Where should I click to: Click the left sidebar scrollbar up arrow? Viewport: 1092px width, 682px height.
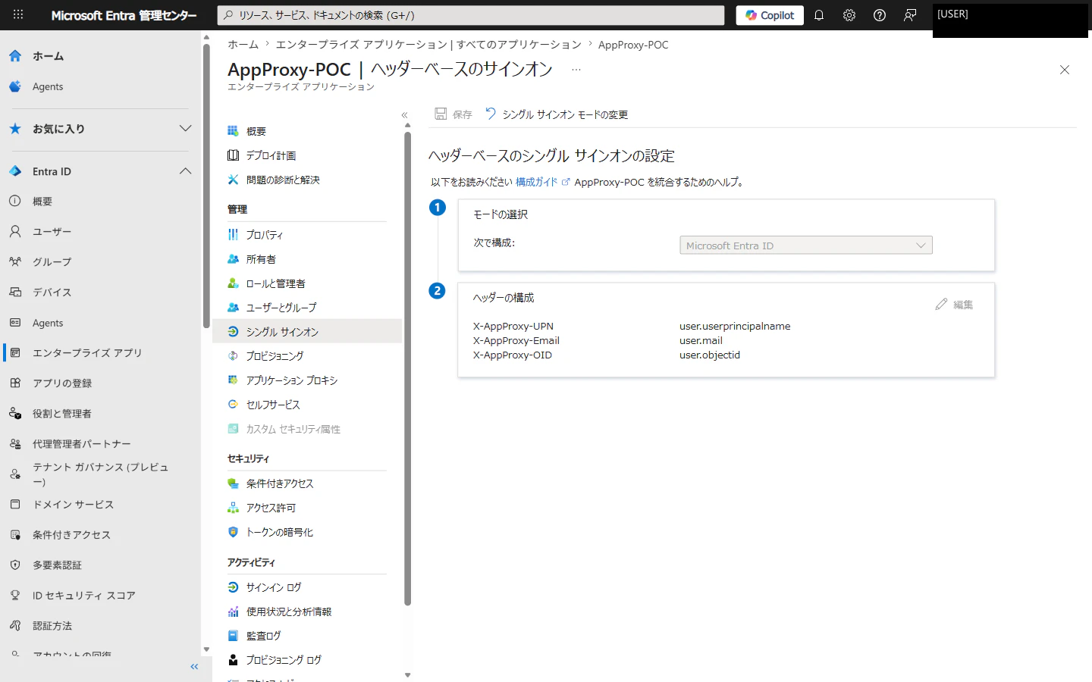pyautogui.click(x=206, y=36)
